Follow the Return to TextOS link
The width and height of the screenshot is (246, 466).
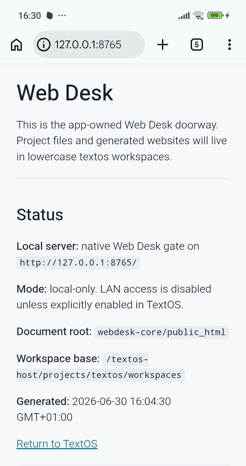[57, 444]
